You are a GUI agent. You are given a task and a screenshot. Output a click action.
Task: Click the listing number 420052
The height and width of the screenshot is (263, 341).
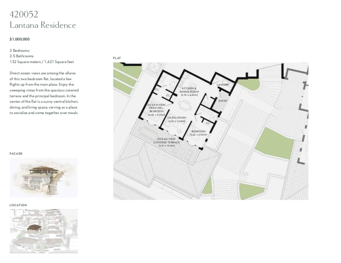pos(24,14)
